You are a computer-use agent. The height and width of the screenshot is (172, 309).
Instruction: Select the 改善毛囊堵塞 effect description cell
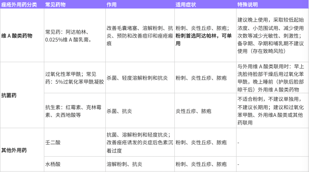tap(140, 36)
